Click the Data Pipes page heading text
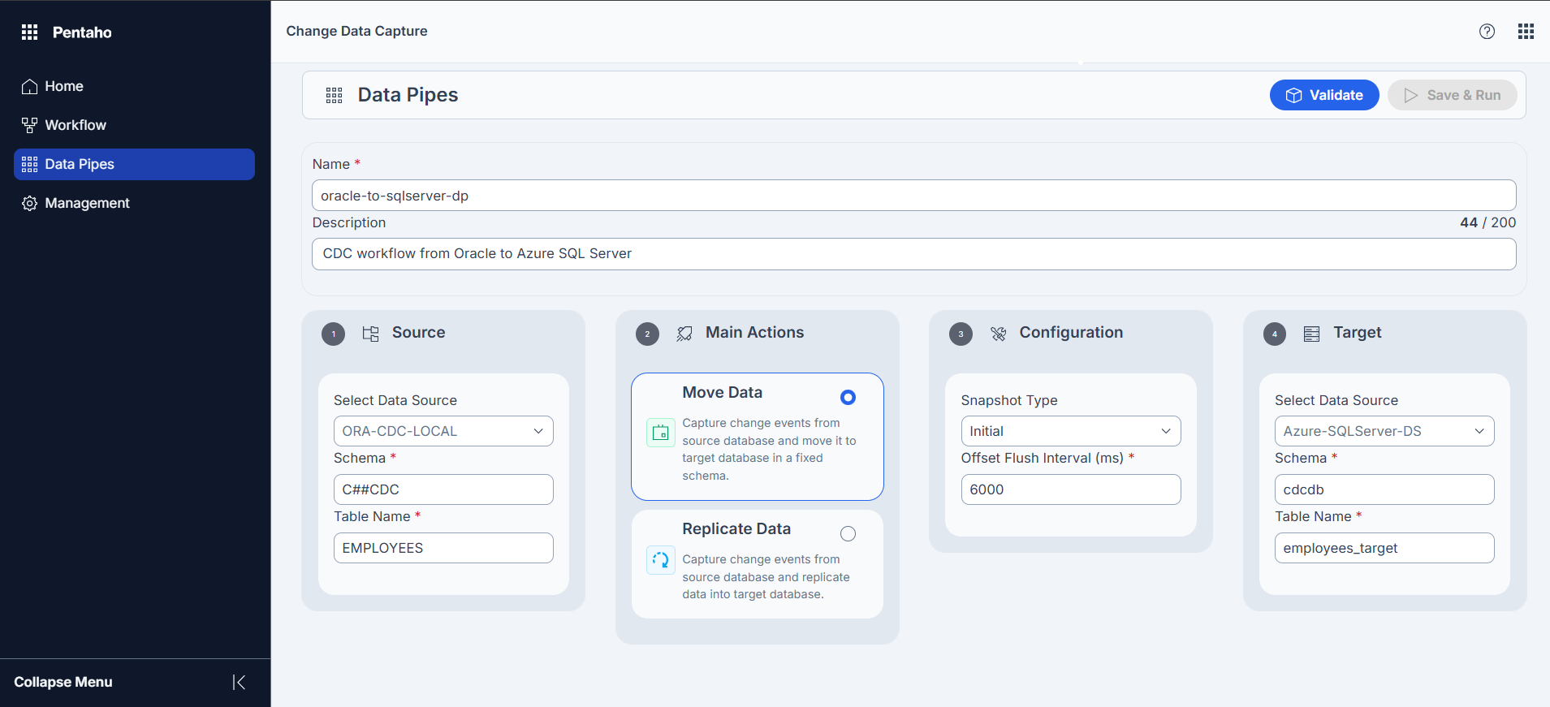Viewport: 1550px width, 707px height. (x=408, y=95)
